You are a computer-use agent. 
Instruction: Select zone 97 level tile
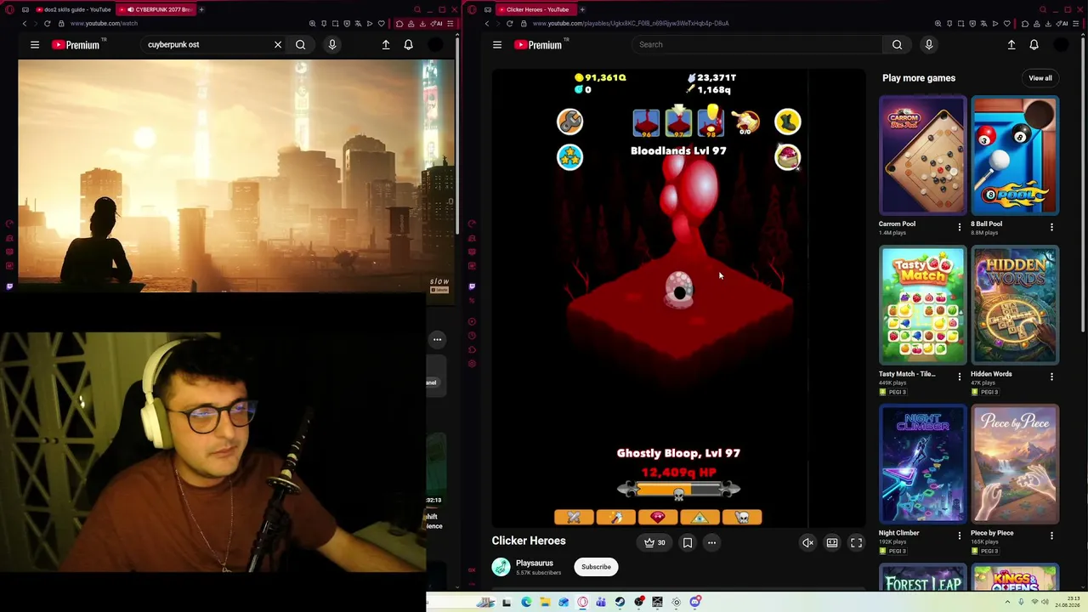(678, 122)
